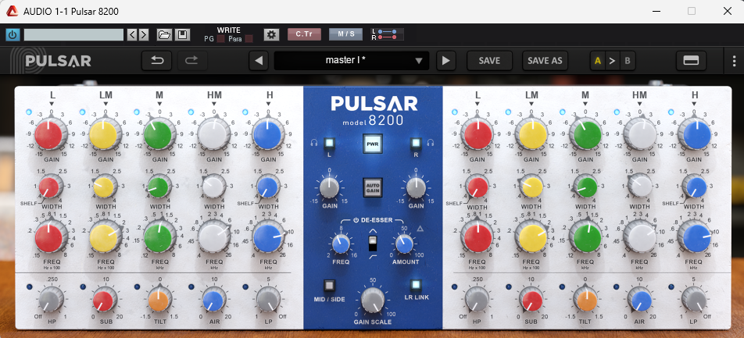The height and width of the screenshot is (338, 744).
Task: Click the L/R channel routing icon
Action: tap(388, 34)
